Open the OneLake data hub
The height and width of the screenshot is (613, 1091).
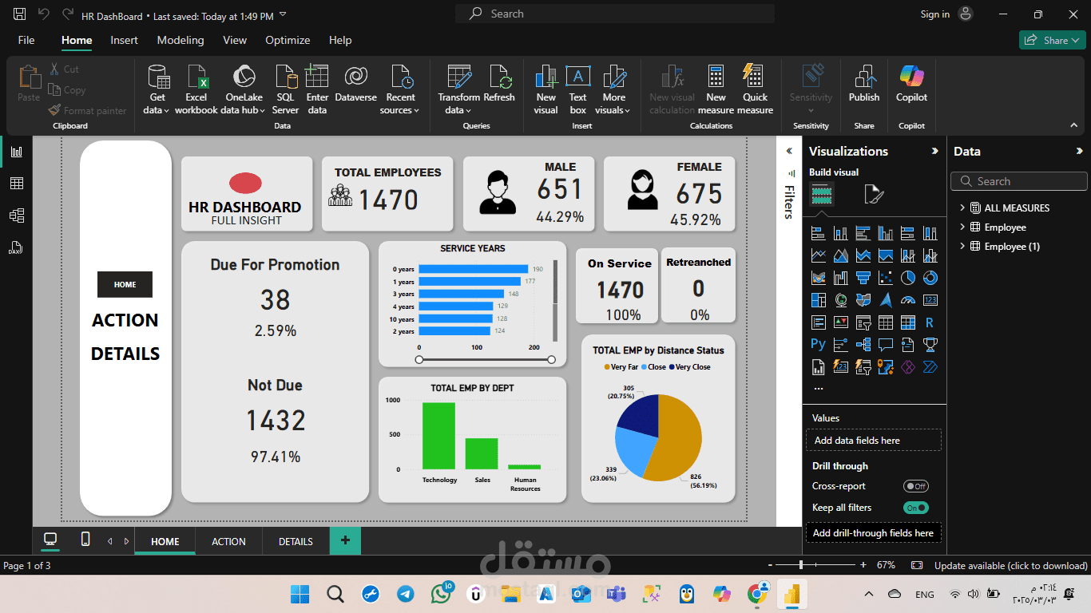(x=244, y=89)
